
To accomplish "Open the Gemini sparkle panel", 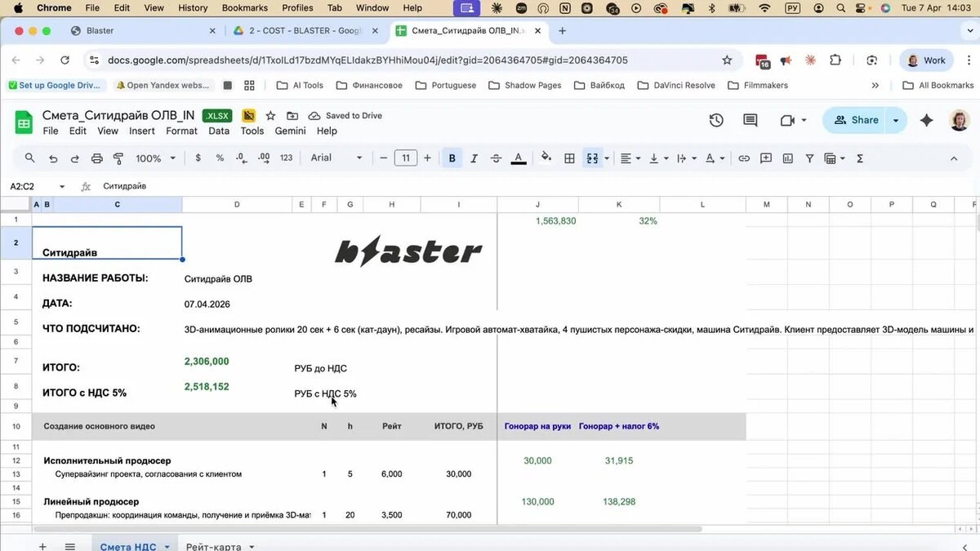I will click(x=927, y=120).
